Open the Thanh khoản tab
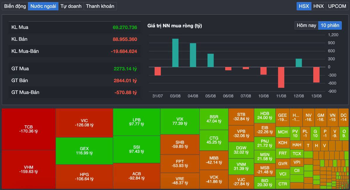 click(100, 6)
